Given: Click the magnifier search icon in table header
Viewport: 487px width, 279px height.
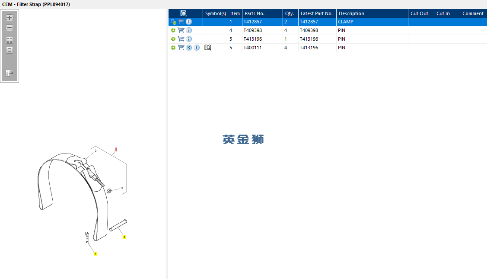Looking at the screenshot, I should coord(184,13).
